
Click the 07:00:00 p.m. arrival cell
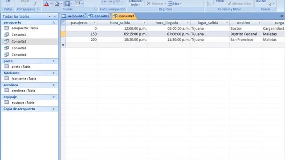(169, 34)
